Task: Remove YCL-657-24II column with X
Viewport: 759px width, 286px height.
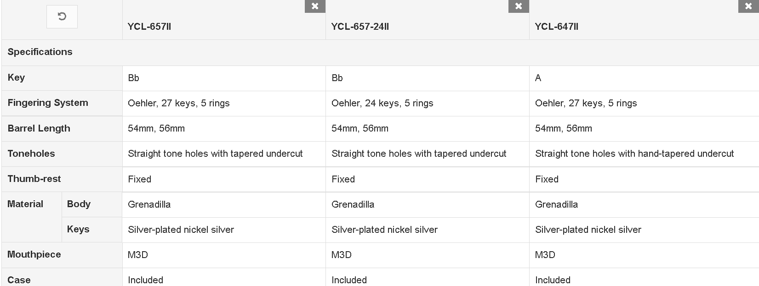Action: pos(519,6)
